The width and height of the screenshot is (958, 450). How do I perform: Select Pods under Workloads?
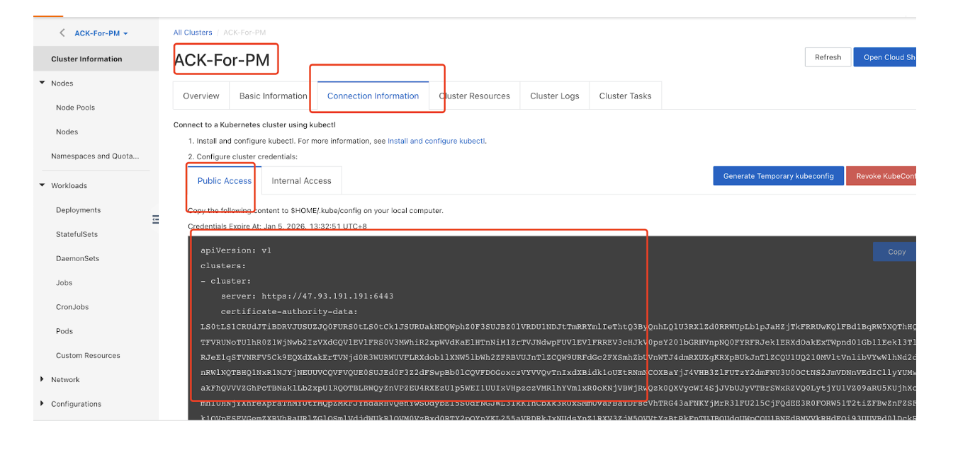coord(64,331)
